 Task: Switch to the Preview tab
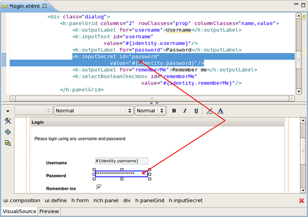pyautogui.click(x=49, y=212)
